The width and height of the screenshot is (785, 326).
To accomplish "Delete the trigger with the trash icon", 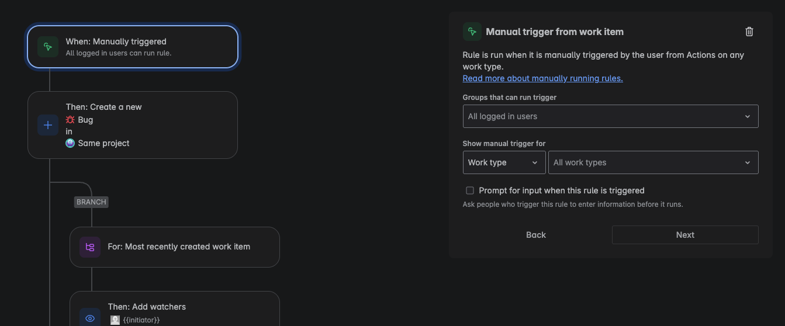I will (749, 32).
